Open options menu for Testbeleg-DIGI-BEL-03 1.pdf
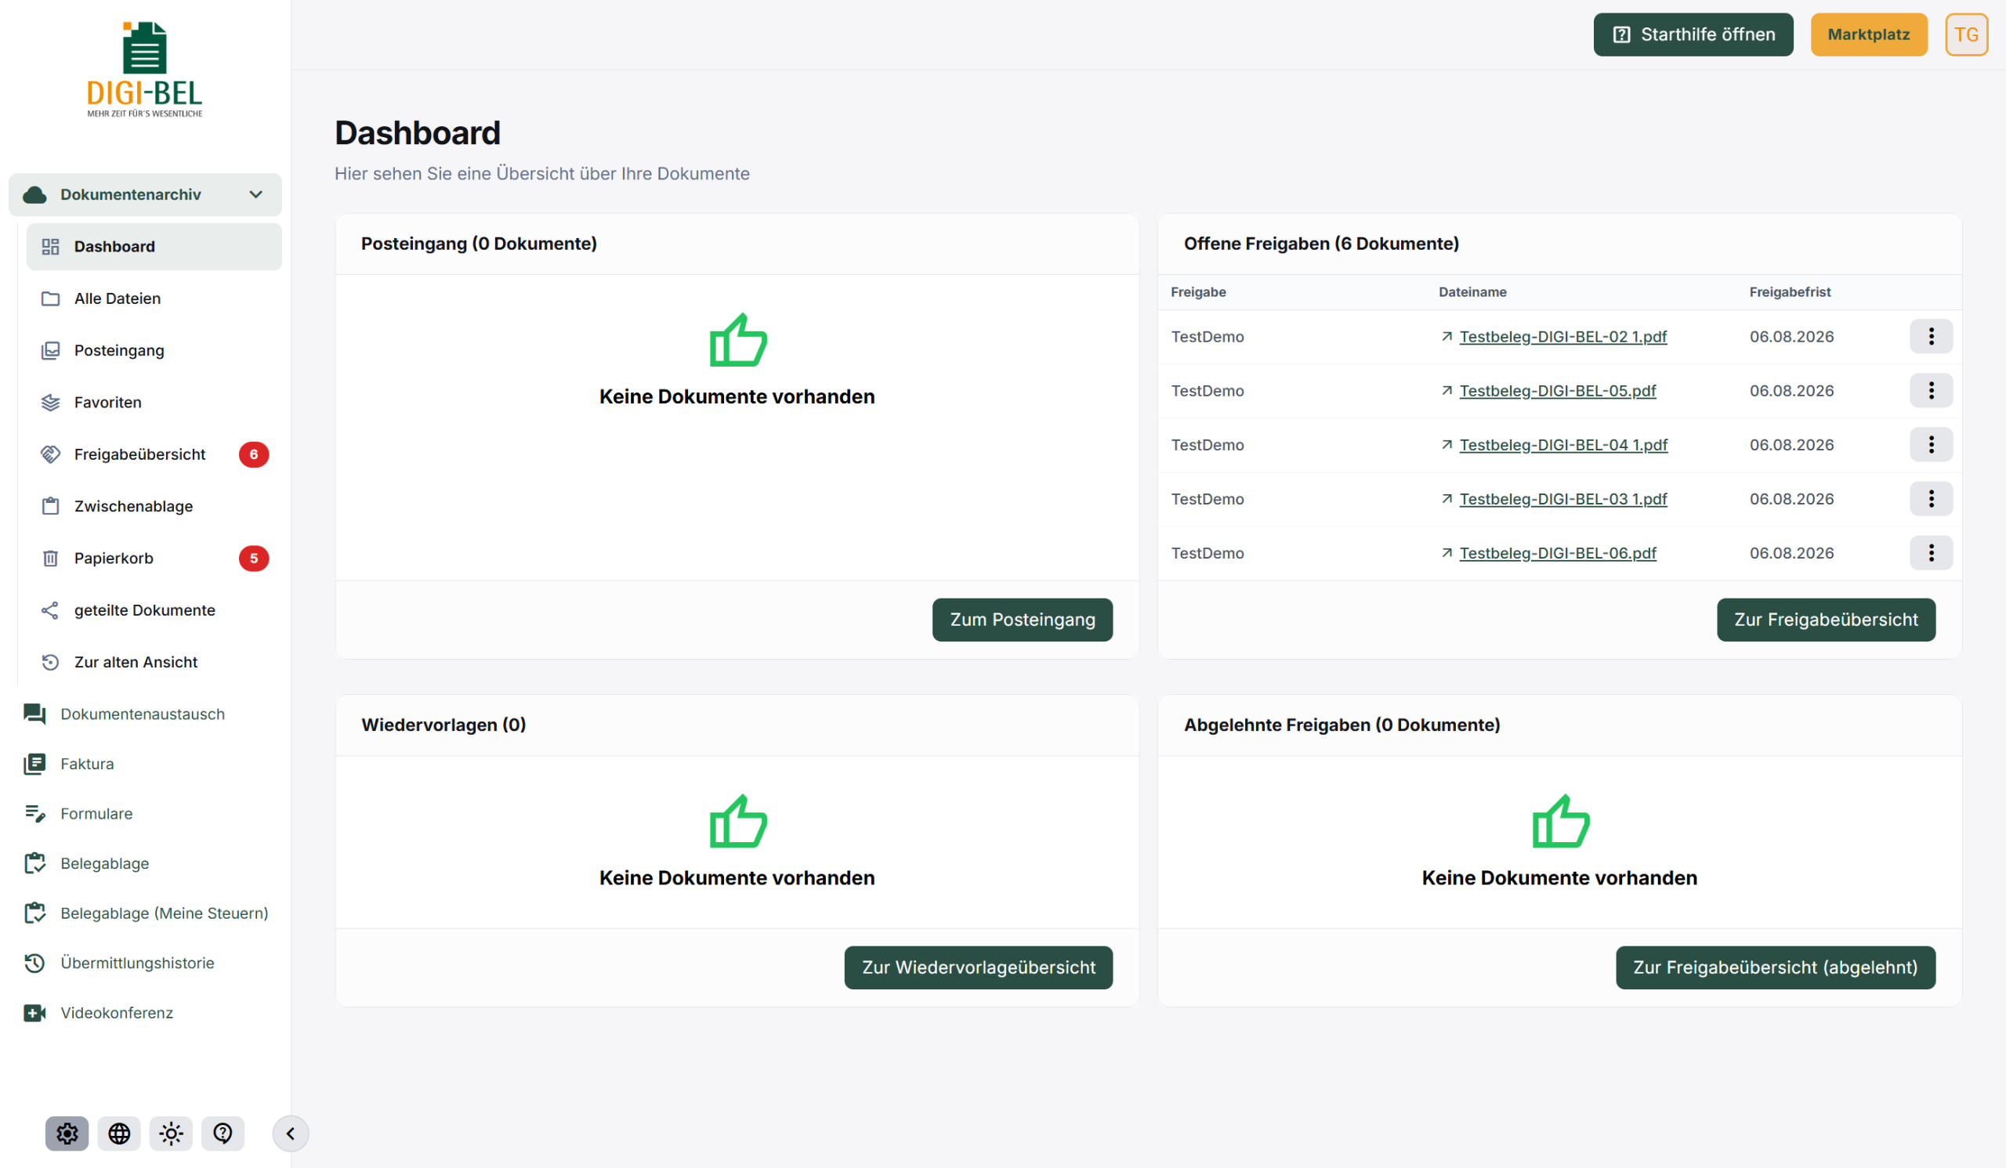 1932,499
